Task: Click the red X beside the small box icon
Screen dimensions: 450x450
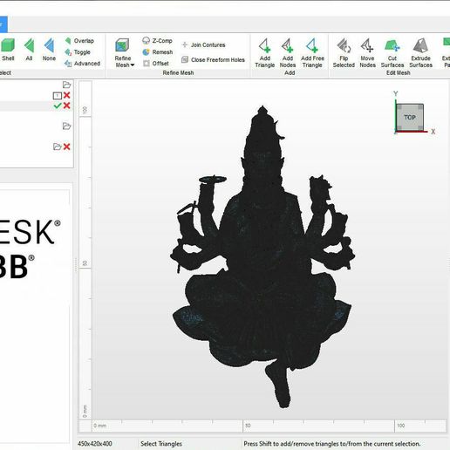Action: coord(67,95)
